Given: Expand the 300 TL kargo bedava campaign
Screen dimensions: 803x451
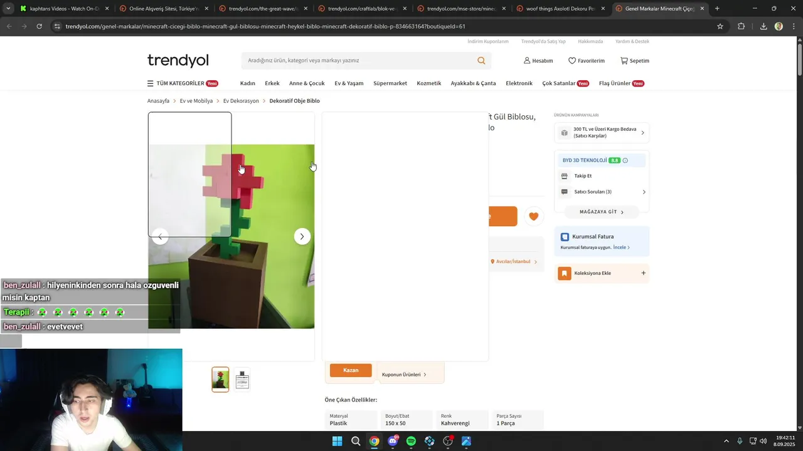Looking at the screenshot, I should click(642, 133).
